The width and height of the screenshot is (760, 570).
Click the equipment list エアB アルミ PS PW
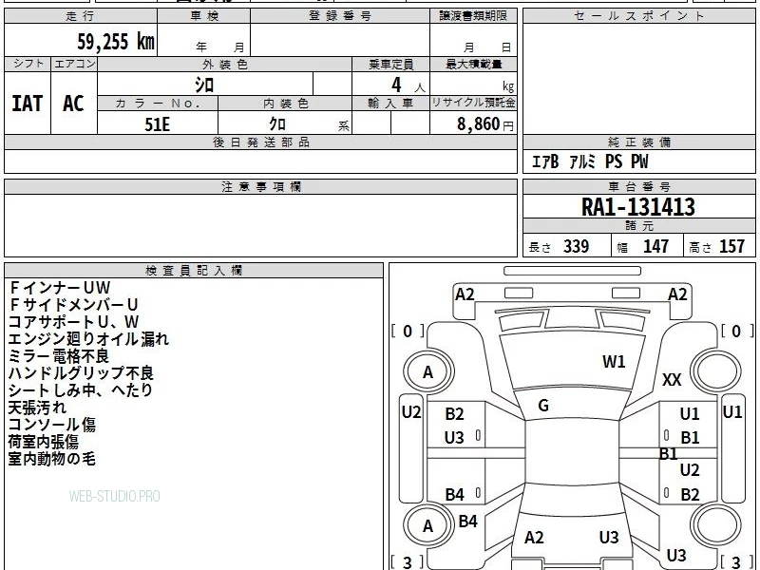coord(590,161)
